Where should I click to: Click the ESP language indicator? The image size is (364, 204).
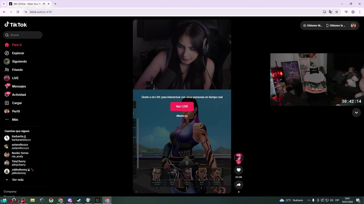point(337,200)
